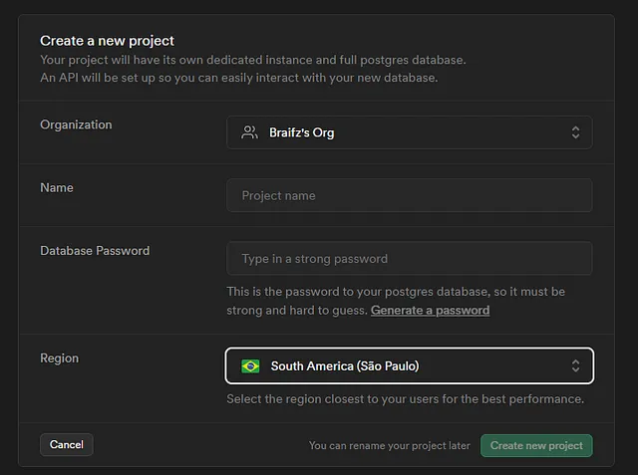Click the Database Password field label

[95, 251]
